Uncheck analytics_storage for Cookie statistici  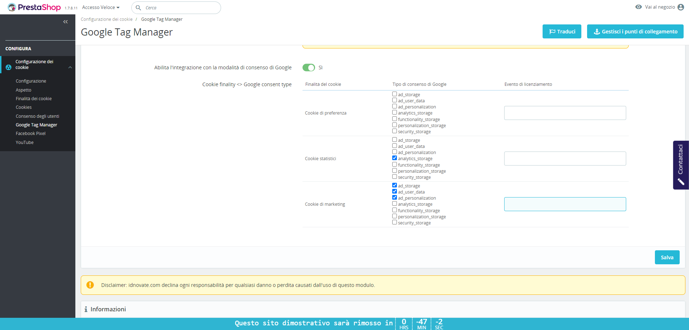(x=394, y=158)
